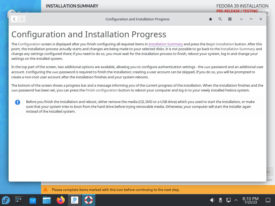Open search in the help viewer

(x=220, y=19)
